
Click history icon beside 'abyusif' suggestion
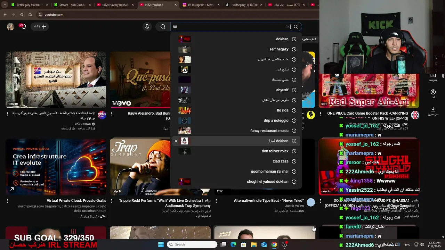click(x=294, y=90)
